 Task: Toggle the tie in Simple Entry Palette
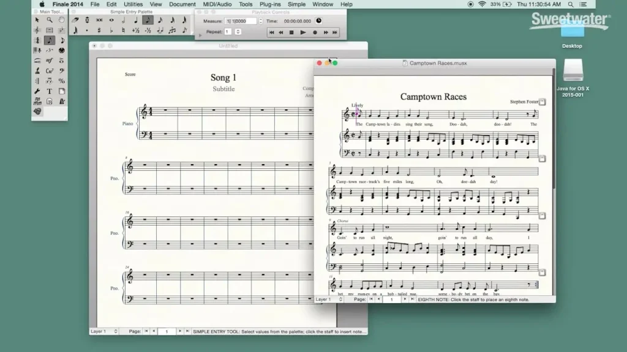pyautogui.click(x=160, y=31)
